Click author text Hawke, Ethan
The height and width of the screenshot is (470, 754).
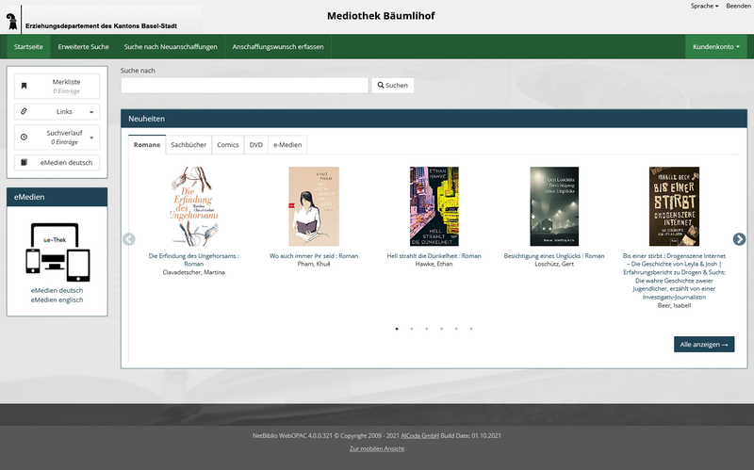434,264
